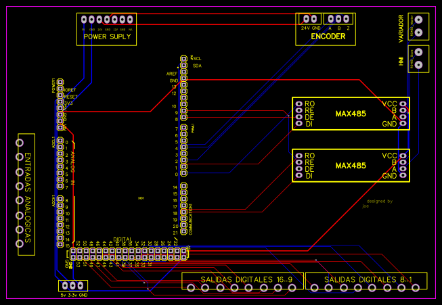Click the AREF pin label

tap(172, 74)
